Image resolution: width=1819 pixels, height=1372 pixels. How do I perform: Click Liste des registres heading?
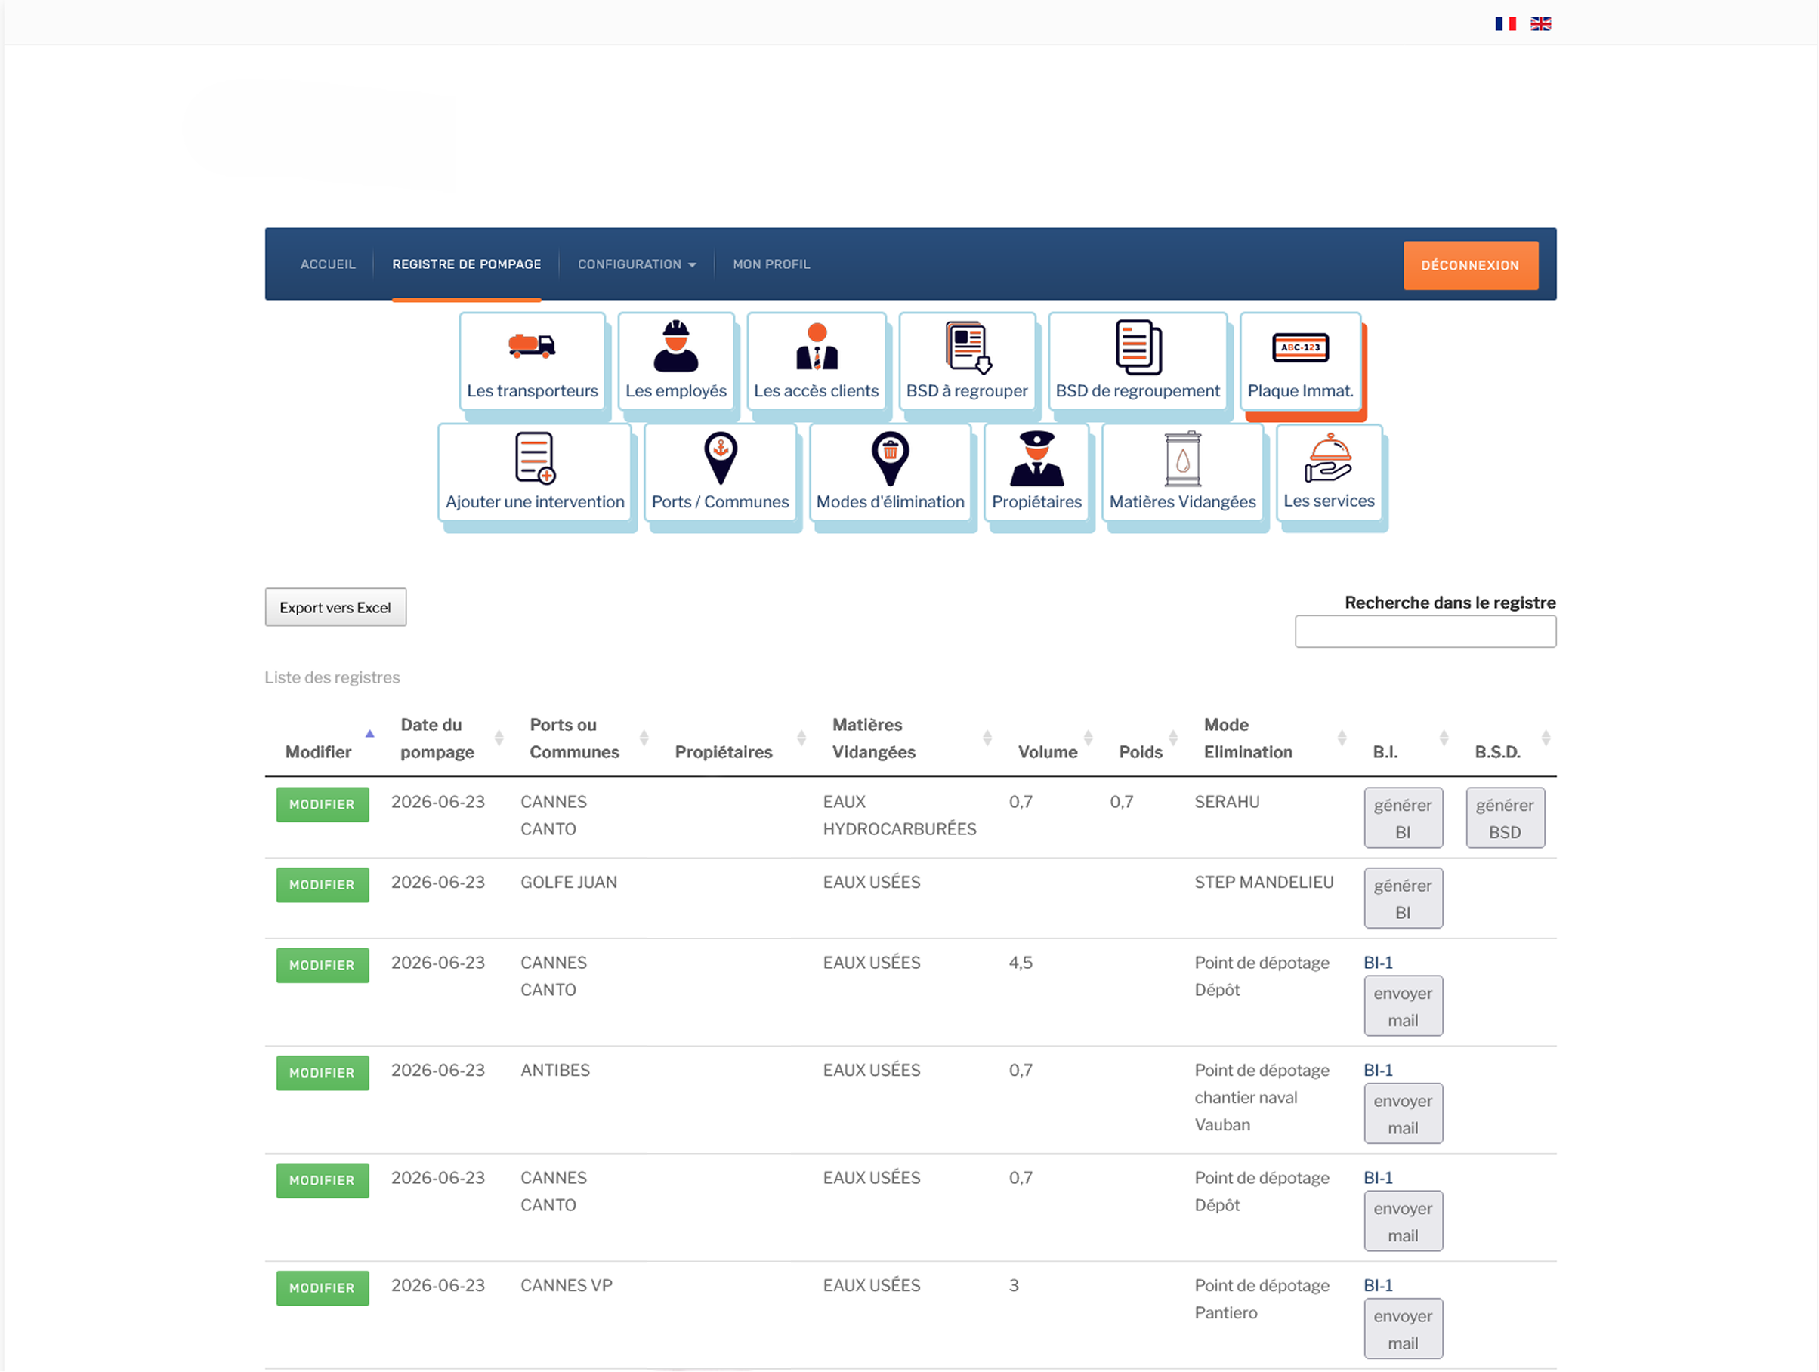332,677
